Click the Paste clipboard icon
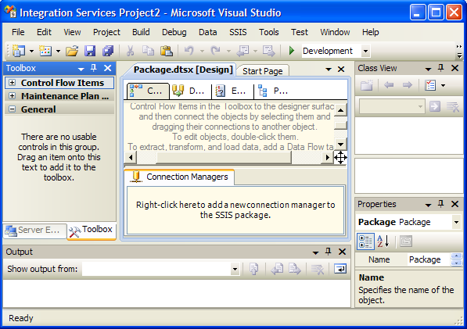Image resolution: width=467 pixels, height=329 pixels. tap(167, 51)
